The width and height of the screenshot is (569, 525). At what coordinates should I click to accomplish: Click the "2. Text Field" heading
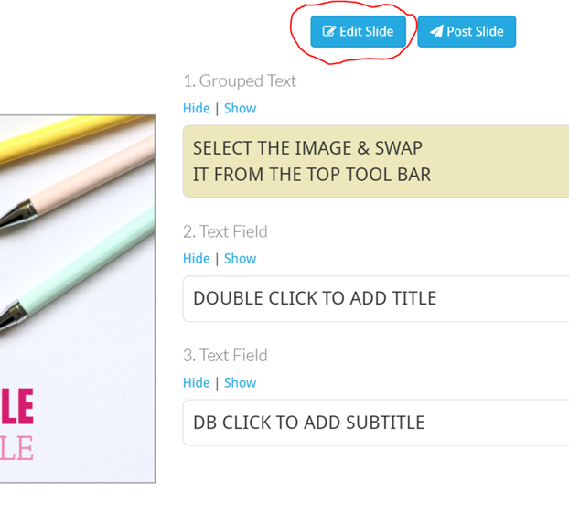pos(225,231)
